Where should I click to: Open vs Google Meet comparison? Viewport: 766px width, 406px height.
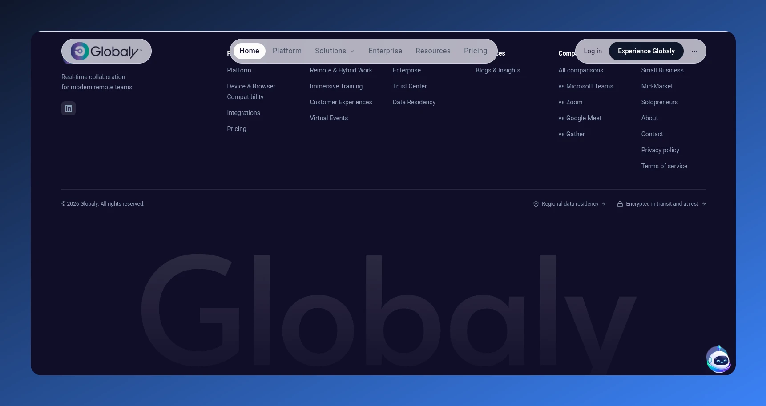tap(580, 118)
